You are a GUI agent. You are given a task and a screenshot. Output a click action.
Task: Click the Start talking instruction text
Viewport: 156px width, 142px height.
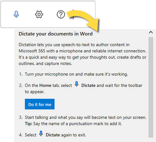[x=86, y=117]
